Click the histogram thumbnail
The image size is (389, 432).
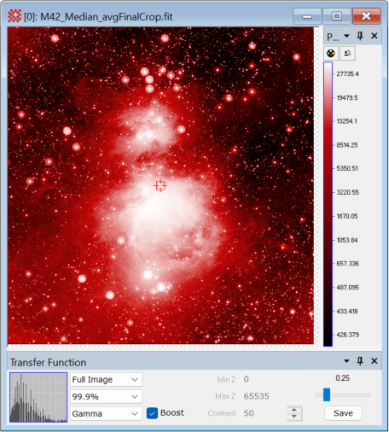coord(38,397)
